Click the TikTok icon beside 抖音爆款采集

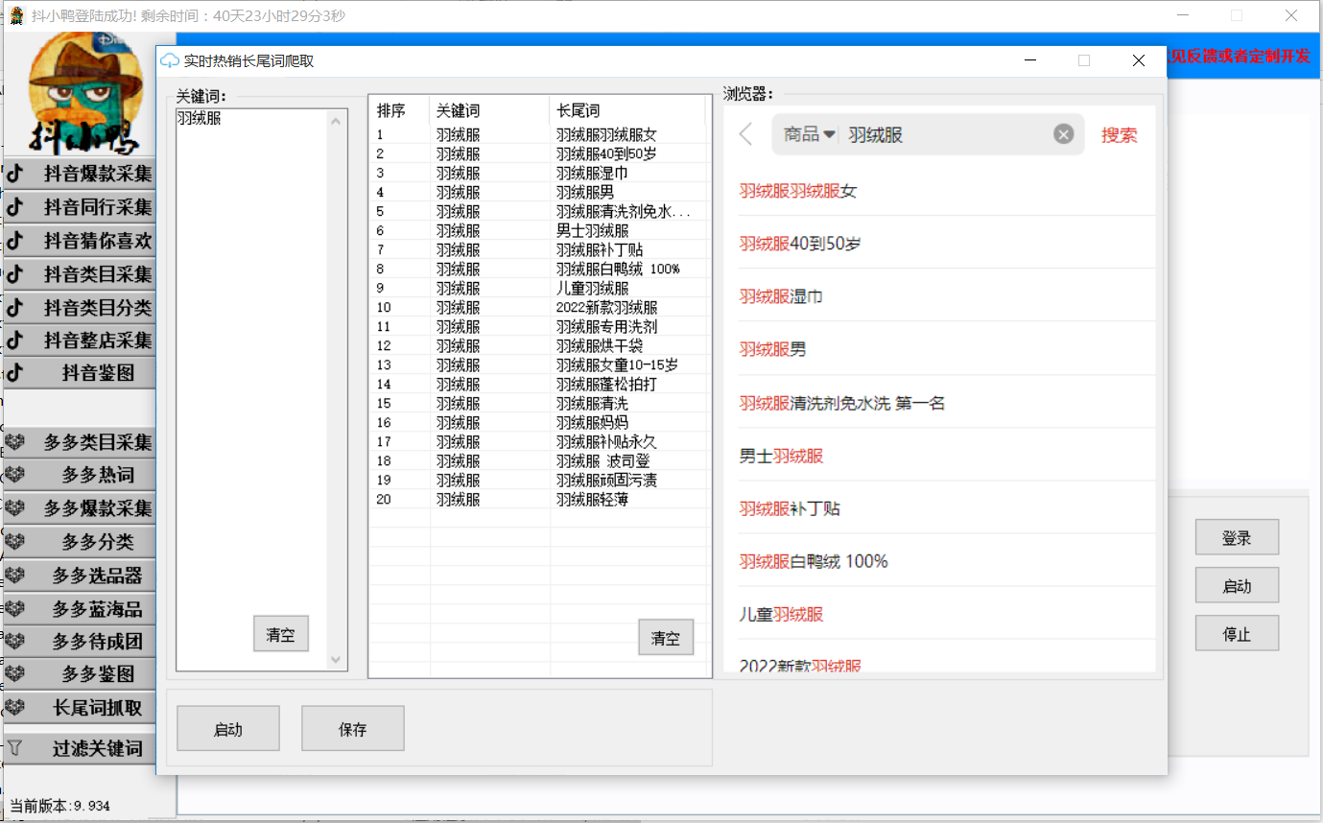[x=14, y=174]
